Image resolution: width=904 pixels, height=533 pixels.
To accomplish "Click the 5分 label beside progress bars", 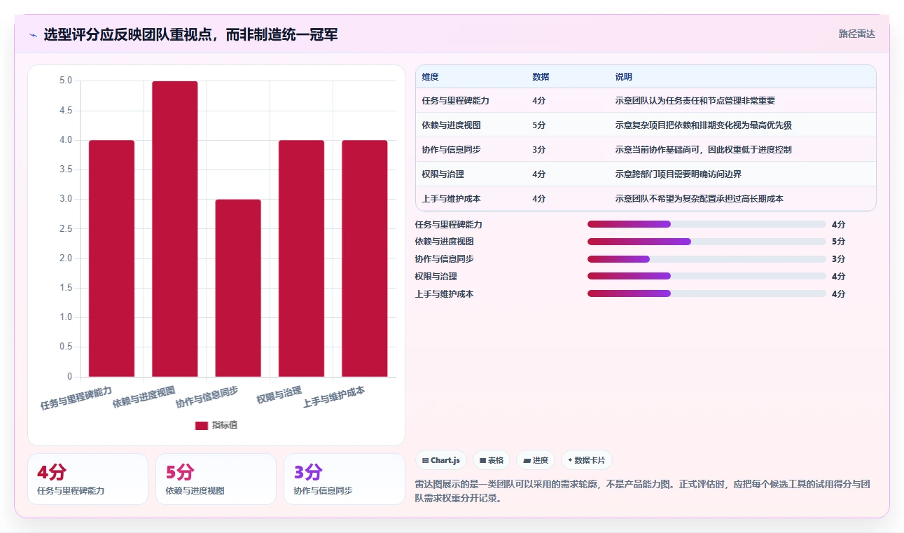I will pyautogui.click(x=838, y=242).
